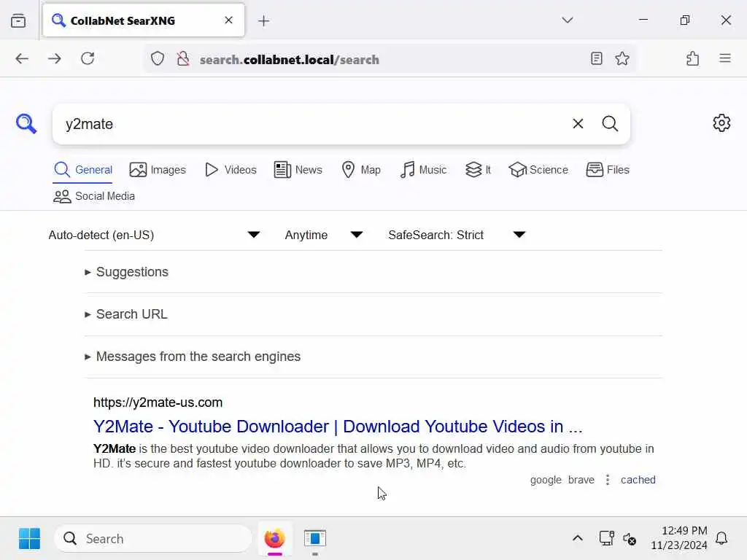Open muted volume tray icon
The height and width of the screenshot is (560, 747).
[x=630, y=539]
